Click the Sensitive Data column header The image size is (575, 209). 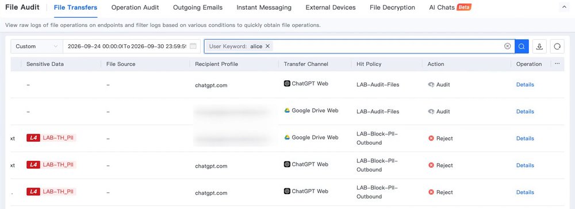pyautogui.click(x=45, y=64)
